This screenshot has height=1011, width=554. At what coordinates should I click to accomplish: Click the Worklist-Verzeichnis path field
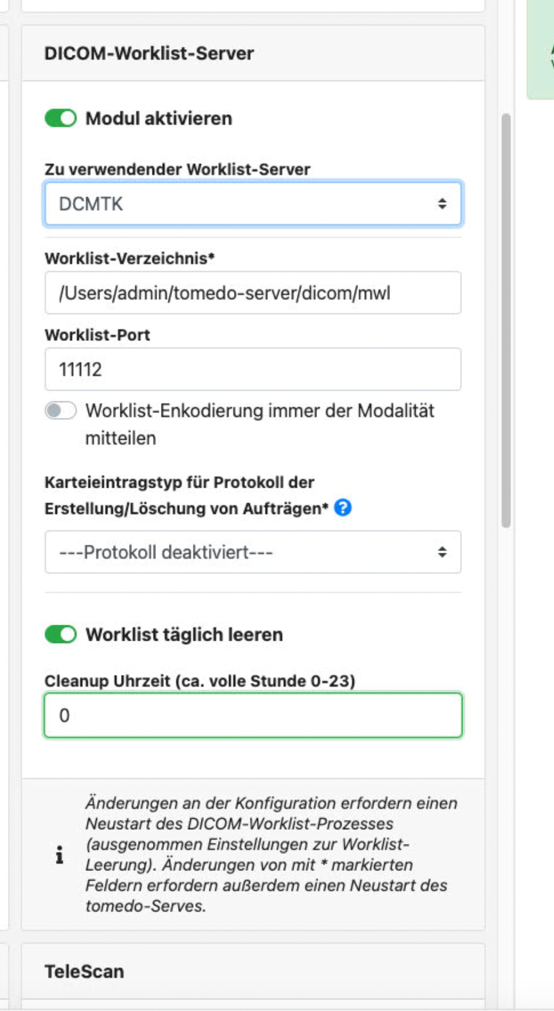point(253,293)
